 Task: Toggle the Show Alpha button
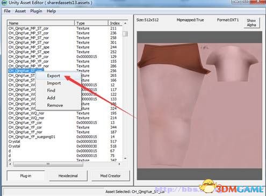251,23
